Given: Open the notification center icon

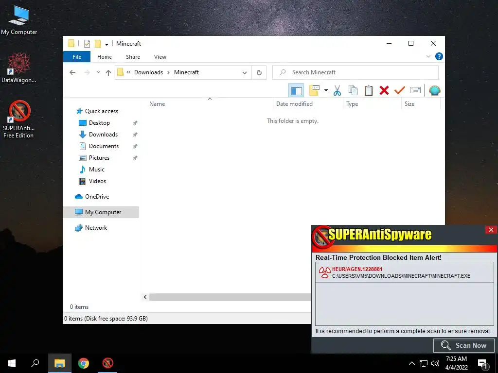Looking at the screenshot, I should 482,364.
